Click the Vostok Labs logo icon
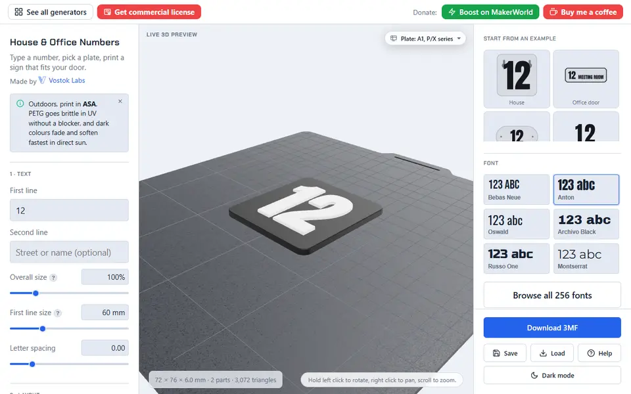The image size is (631, 394). pyautogui.click(x=42, y=80)
